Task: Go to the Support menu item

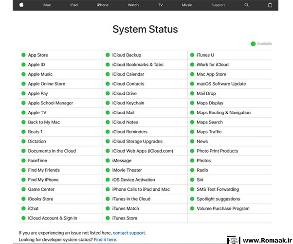Action: tap(218, 5)
